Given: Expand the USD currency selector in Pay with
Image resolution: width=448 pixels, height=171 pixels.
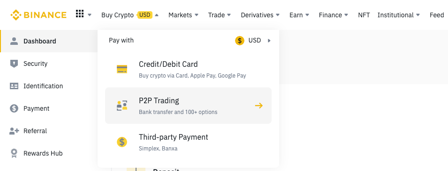Looking at the screenshot, I should point(252,41).
